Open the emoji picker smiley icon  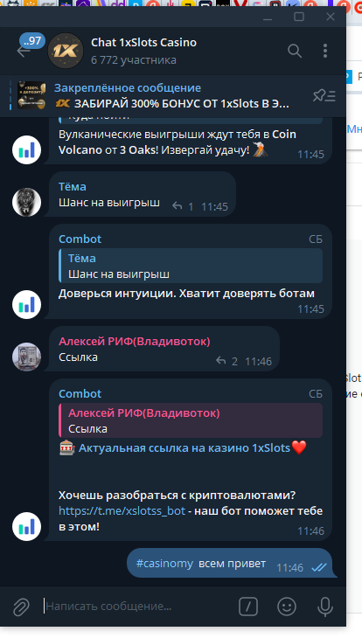[287, 607]
